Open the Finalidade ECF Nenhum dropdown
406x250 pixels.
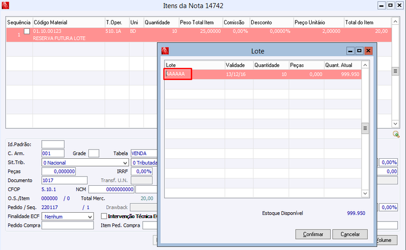point(67,217)
